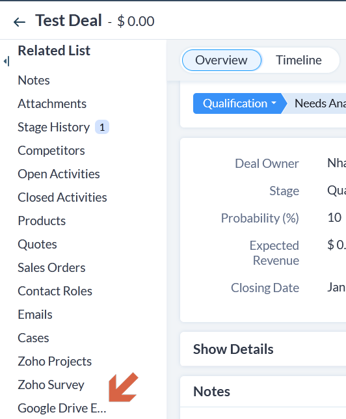
Task: Select the Needs Analysis stage
Action: coord(317,103)
